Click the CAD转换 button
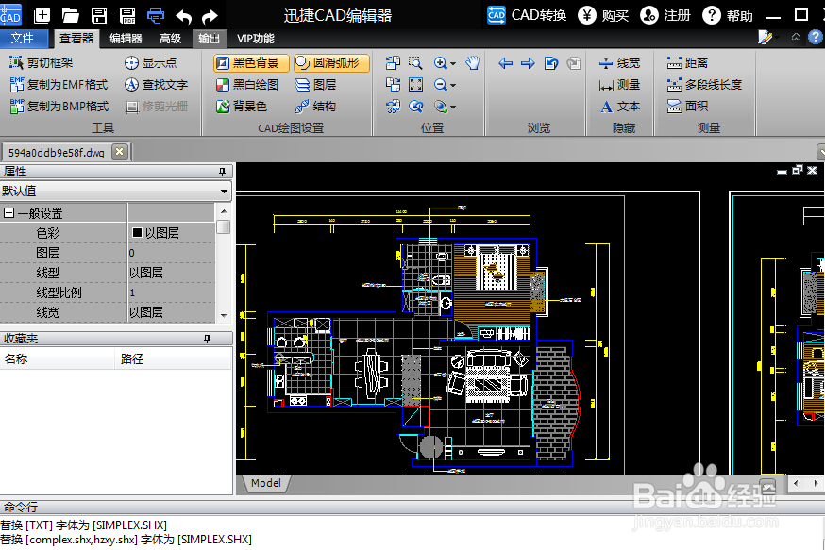825x550 pixels. tap(526, 15)
